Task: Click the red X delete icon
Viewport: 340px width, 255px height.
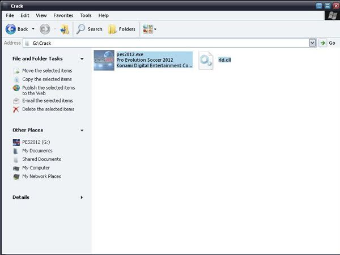Action: click(x=16, y=109)
